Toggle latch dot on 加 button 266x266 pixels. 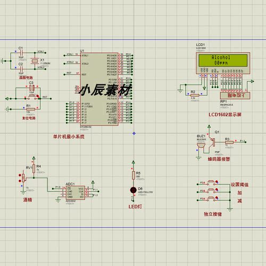[217, 190]
